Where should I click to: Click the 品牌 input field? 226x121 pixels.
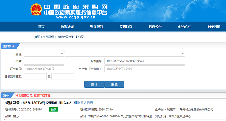(x=44, y=61)
